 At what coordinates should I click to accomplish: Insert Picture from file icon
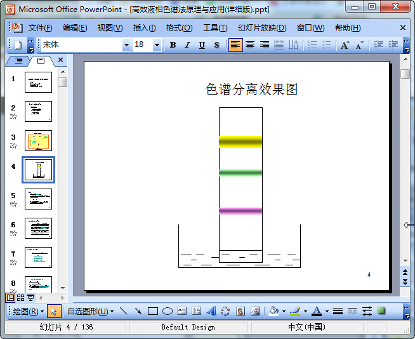(255, 311)
